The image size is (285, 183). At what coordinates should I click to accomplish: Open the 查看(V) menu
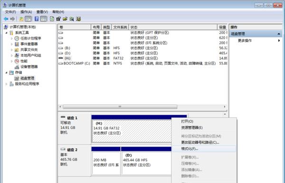[42, 12]
